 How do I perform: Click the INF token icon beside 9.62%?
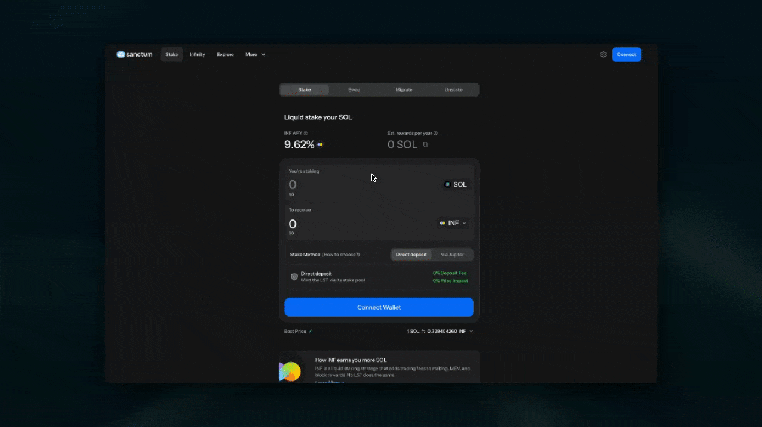tap(320, 144)
